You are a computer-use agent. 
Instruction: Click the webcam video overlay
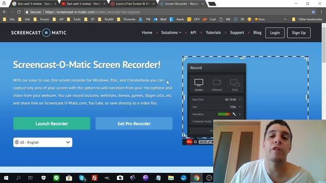(x=269, y=151)
